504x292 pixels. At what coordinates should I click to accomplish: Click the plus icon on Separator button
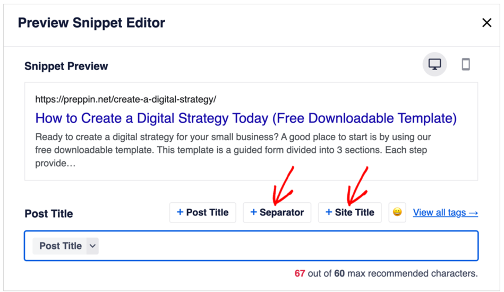coord(254,212)
